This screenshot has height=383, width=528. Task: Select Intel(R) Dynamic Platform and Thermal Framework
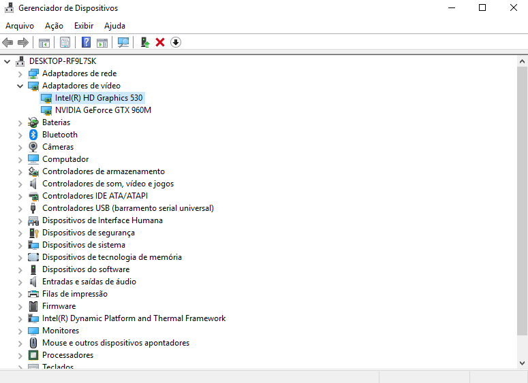point(134,318)
